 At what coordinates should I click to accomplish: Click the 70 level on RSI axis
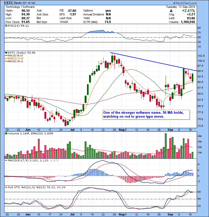point(199,33)
